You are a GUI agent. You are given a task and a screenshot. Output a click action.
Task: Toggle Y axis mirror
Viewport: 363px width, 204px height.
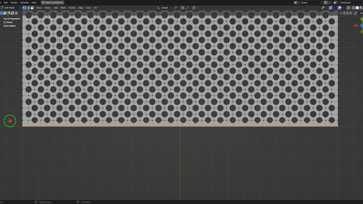tap(347, 13)
